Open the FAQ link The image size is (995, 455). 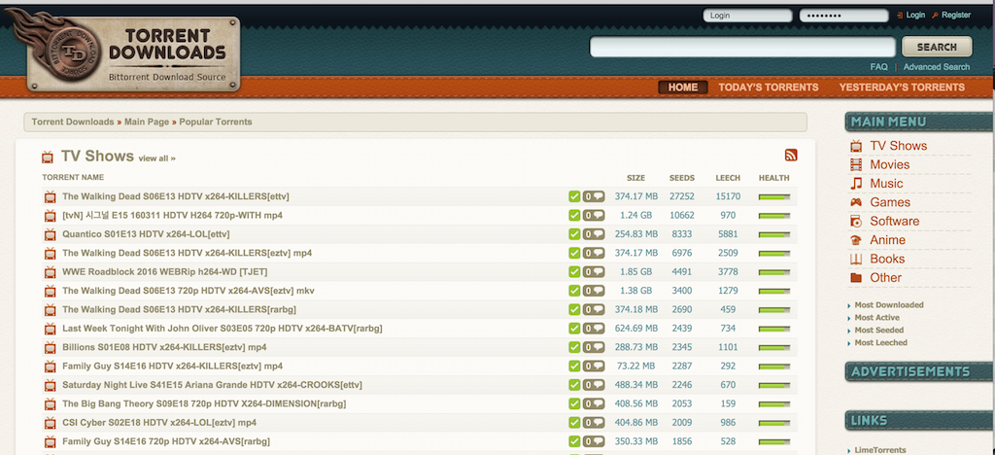(x=878, y=67)
